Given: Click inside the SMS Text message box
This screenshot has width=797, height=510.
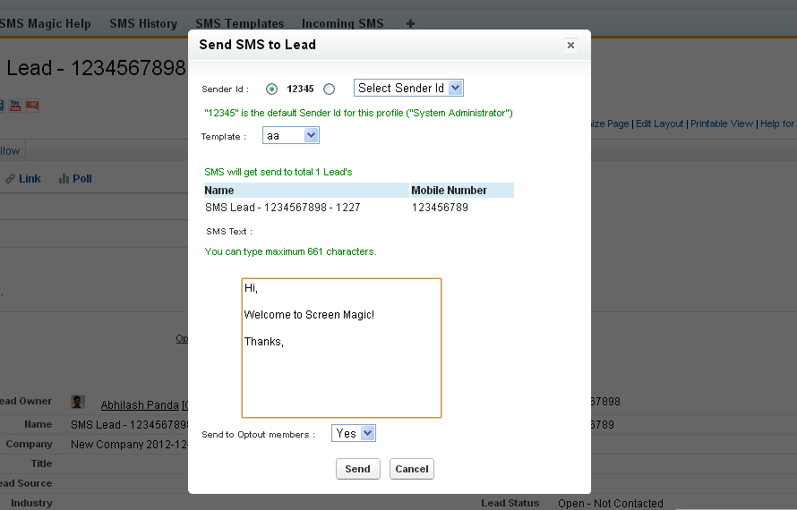Looking at the screenshot, I should [341, 348].
